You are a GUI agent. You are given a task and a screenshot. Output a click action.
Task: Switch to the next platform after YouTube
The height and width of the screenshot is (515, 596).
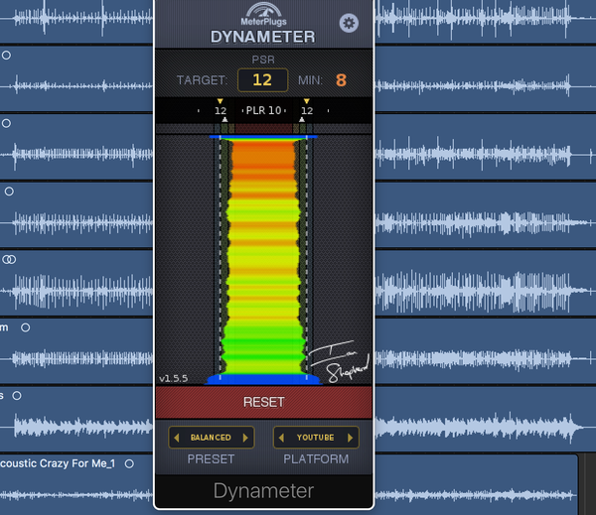[x=352, y=438]
